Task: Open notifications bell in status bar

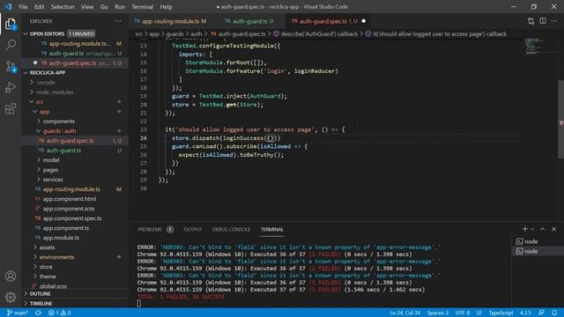Action: 554,313
